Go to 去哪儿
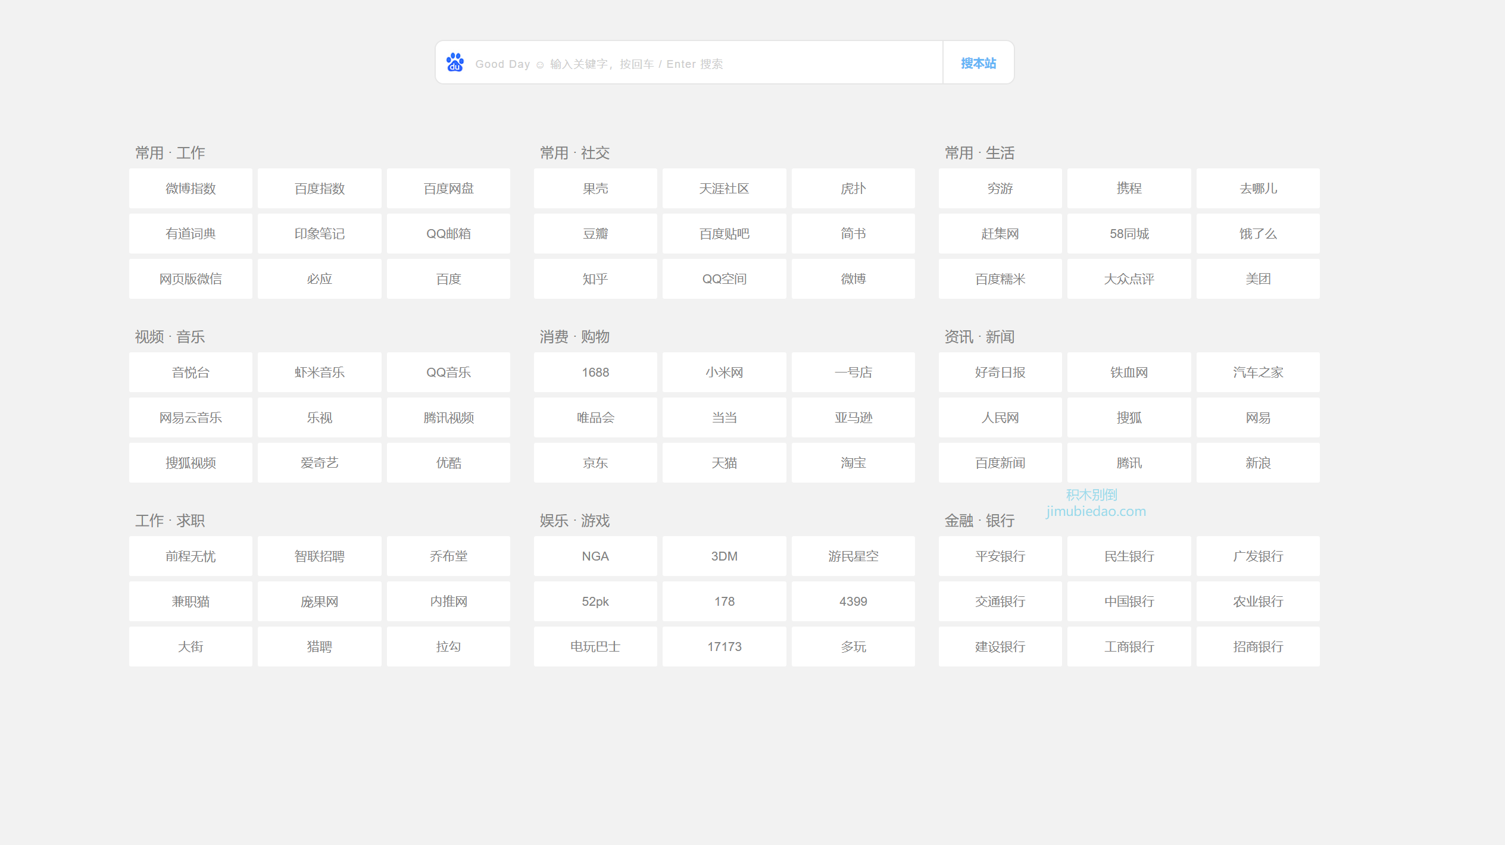The width and height of the screenshot is (1505, 845). 1258,189
